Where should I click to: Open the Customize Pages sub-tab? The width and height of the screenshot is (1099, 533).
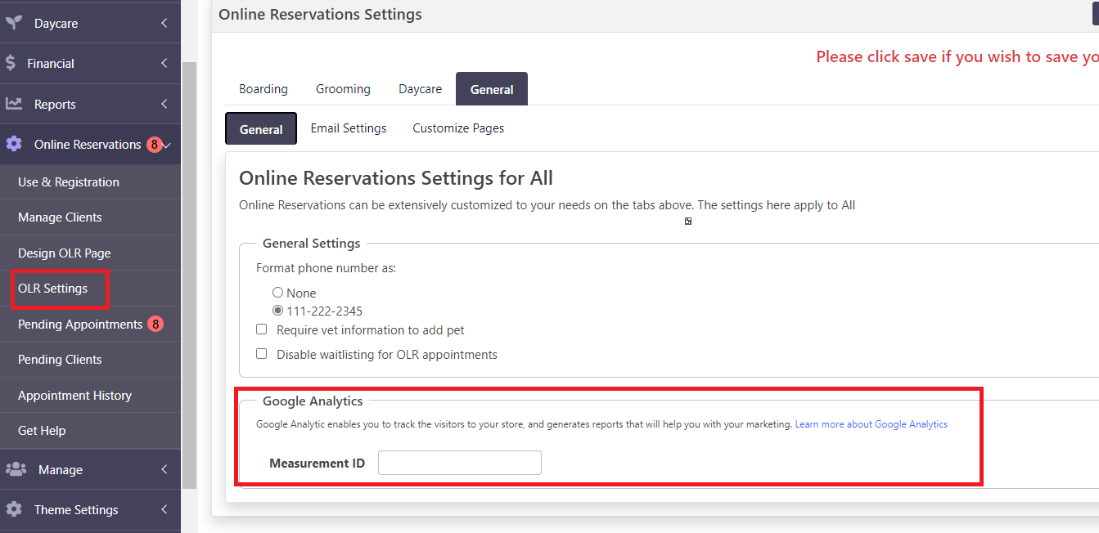(x=458, y=128)
